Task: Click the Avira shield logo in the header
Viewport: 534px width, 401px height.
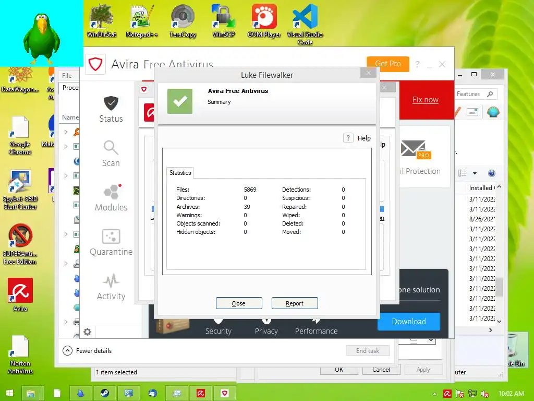Action: (x=95, y=64)
